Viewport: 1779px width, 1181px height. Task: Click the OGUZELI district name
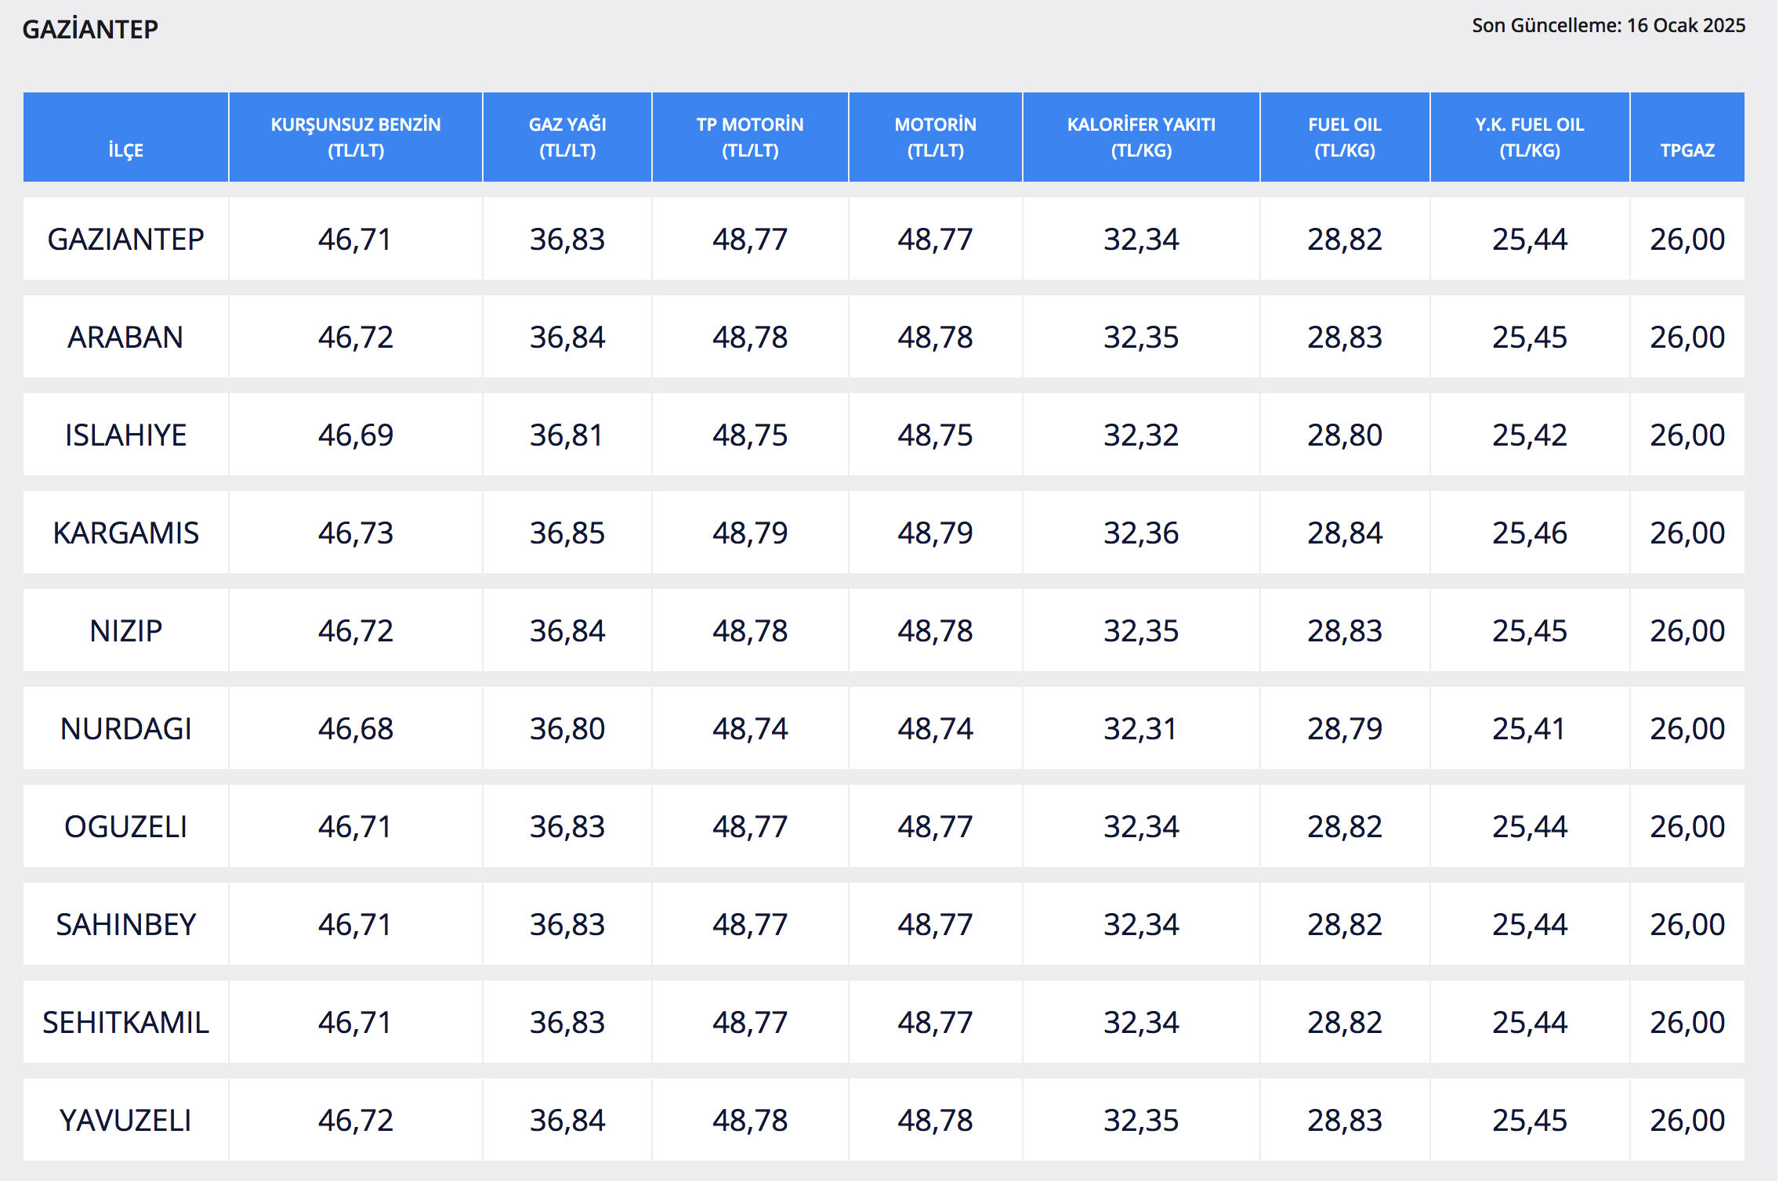coord(125,827)
